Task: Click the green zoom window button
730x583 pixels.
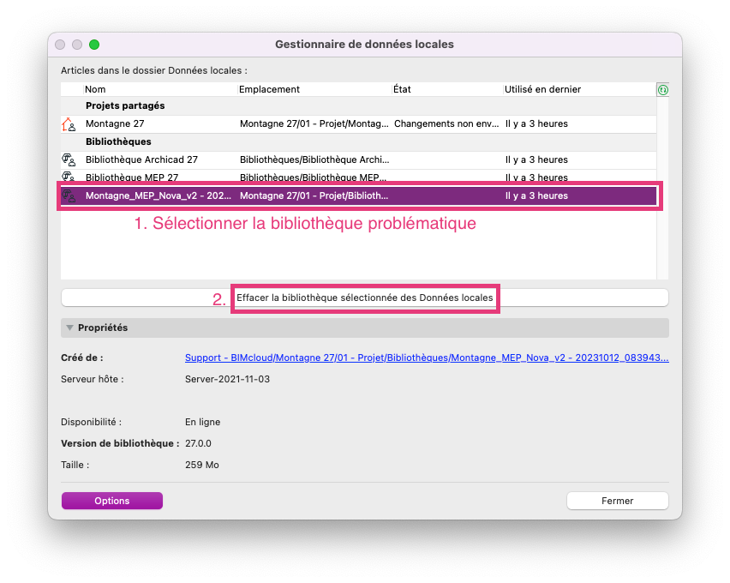Action: point(94,45)
